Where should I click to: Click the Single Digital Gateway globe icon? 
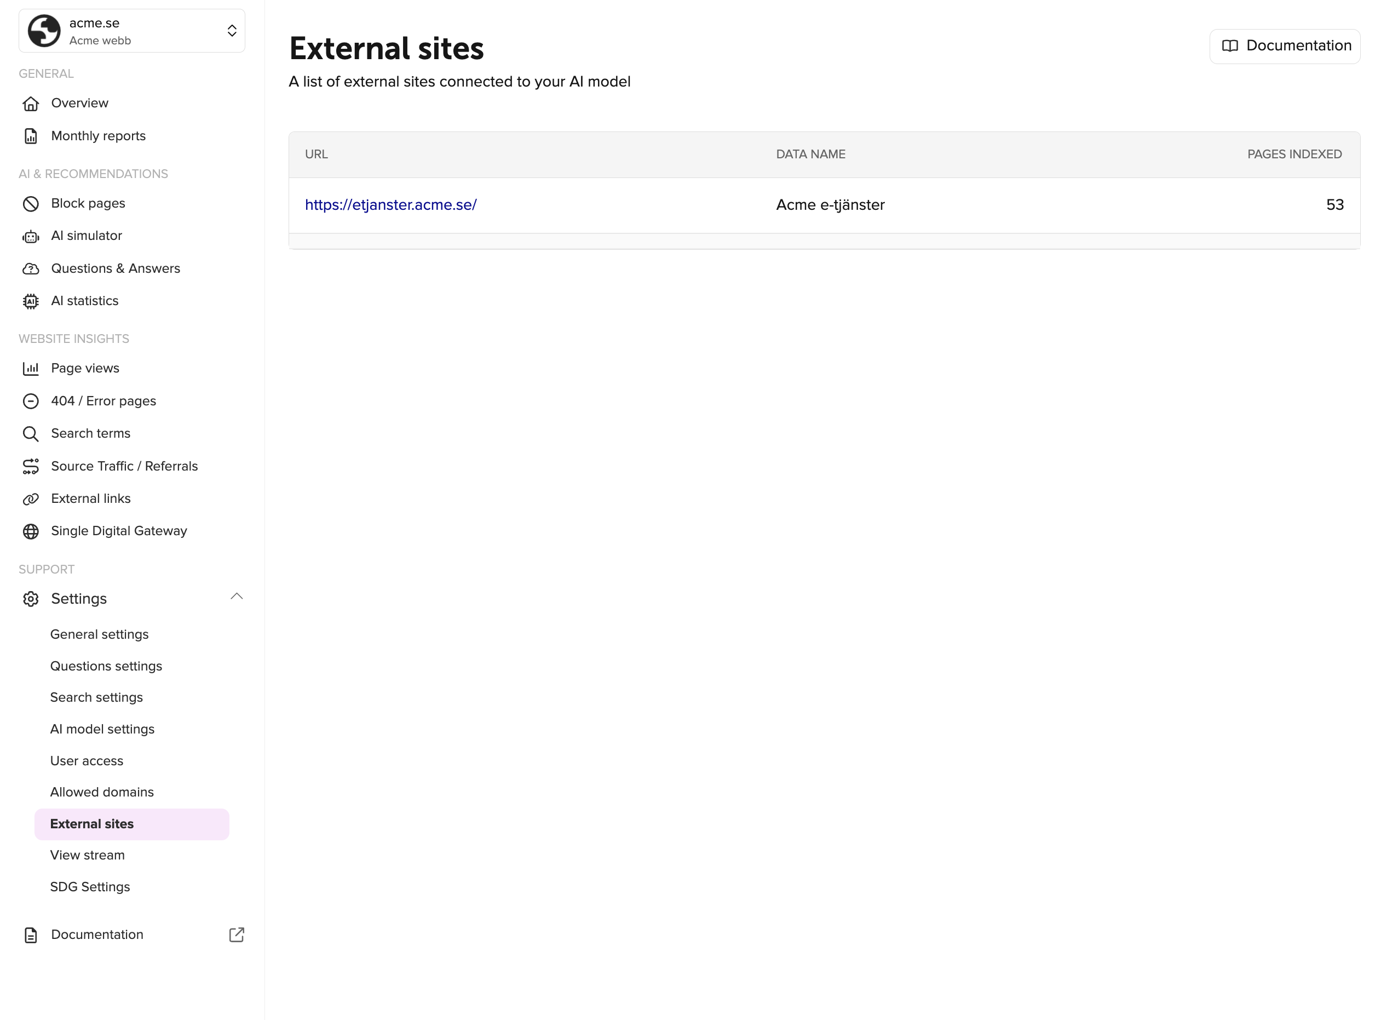(30, 531)
